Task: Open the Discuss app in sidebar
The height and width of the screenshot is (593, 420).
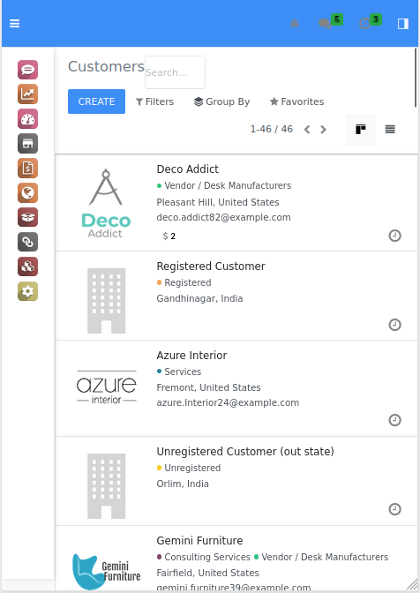Action: [x=27, y=70]
